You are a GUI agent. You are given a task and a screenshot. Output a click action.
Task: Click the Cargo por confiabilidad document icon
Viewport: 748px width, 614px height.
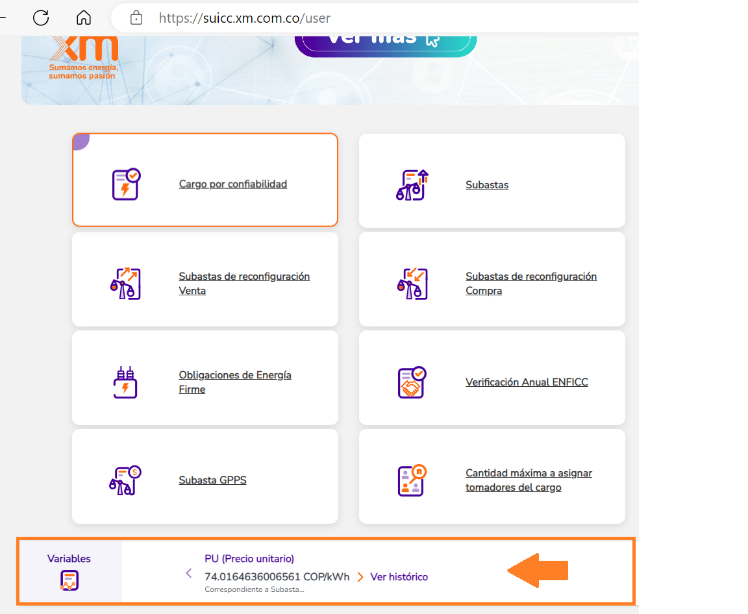coord(126,184)
